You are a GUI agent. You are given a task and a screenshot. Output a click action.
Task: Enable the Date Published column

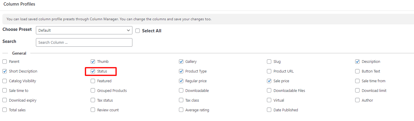(x=269, y=110)
